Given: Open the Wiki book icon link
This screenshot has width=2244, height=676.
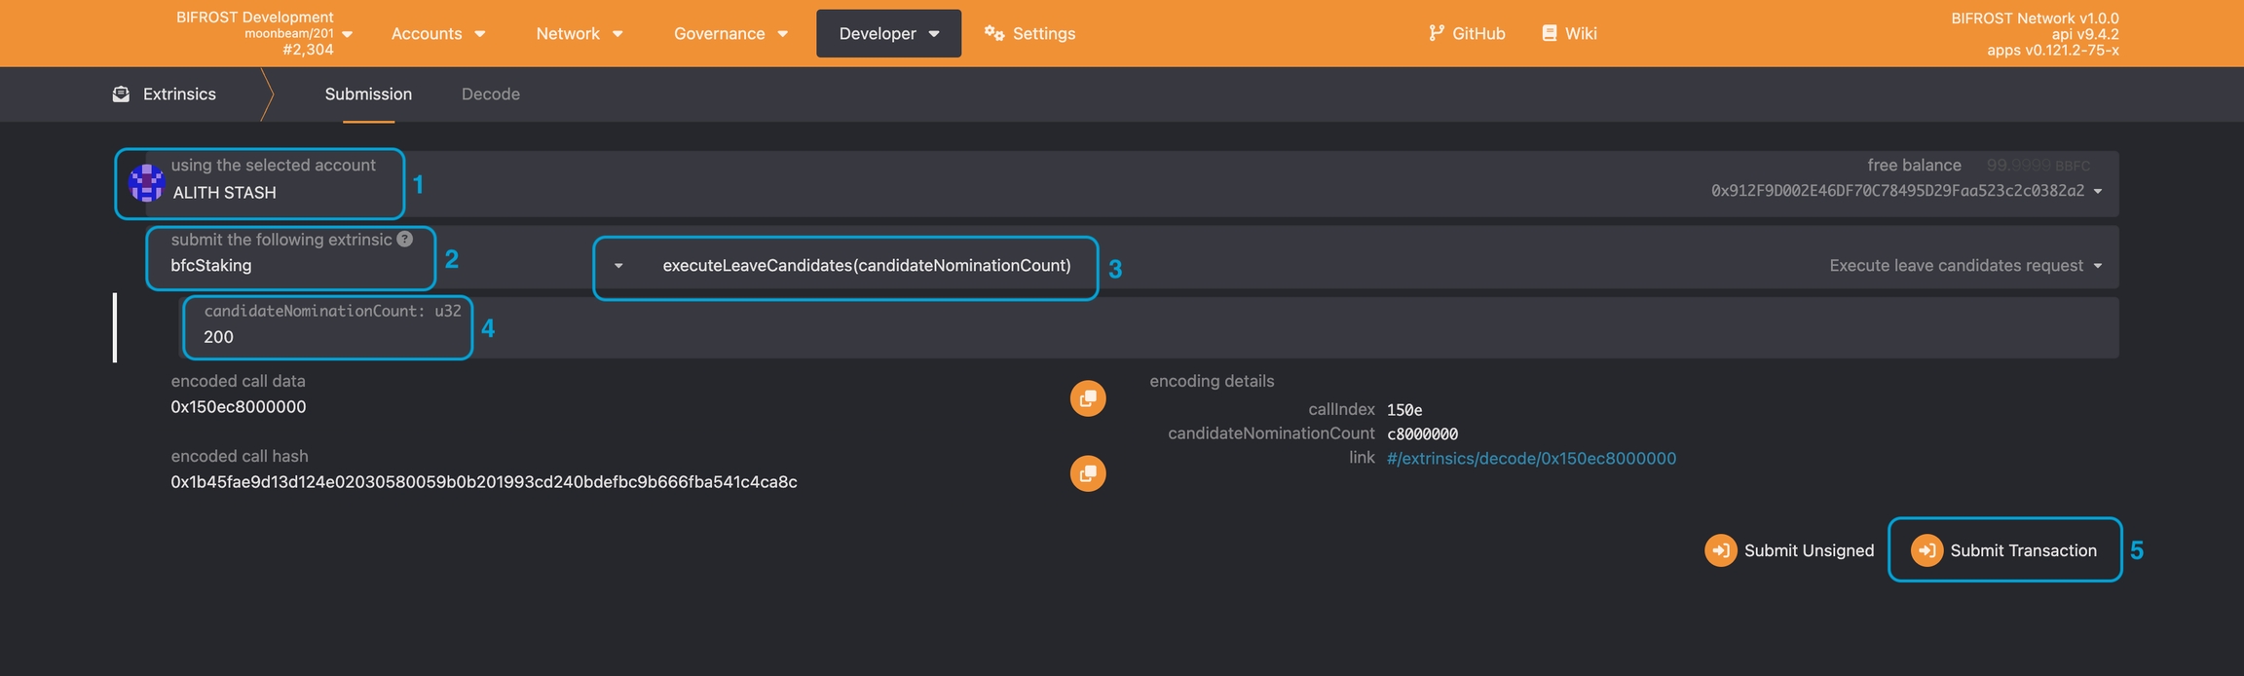Looking at the screenshot, I should tap(1549, 33).
